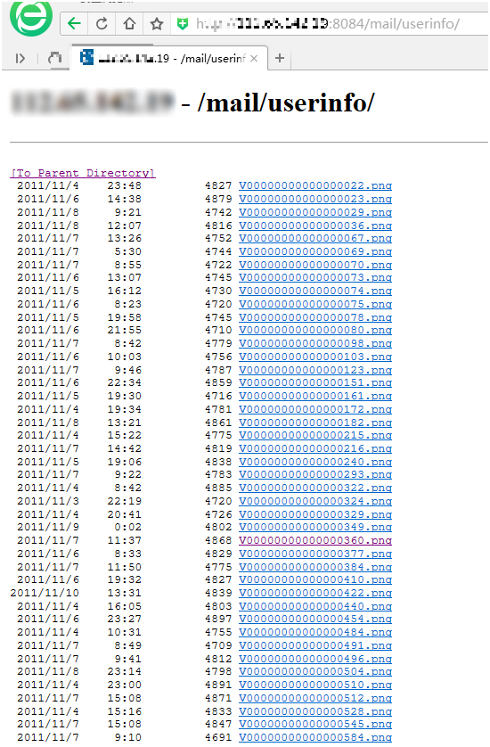Select the date 2011/11/10
Viewport: 490px width, 747px height.
pyautogui.click(x=45, y=593)
